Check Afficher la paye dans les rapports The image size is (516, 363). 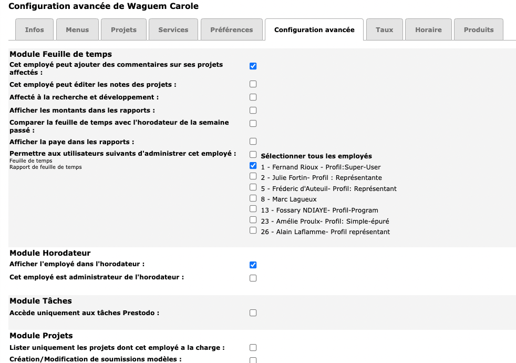point(253,142)
